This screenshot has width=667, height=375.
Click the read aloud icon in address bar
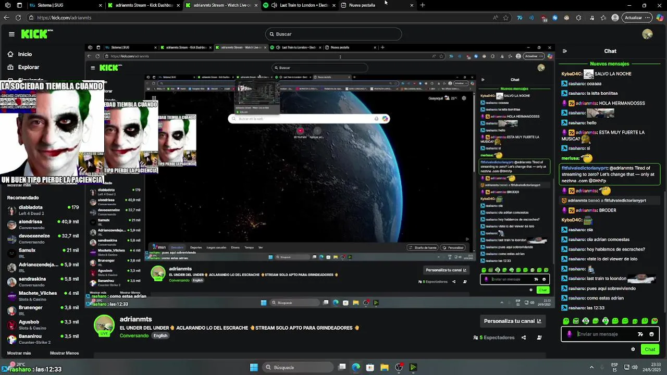495,18
